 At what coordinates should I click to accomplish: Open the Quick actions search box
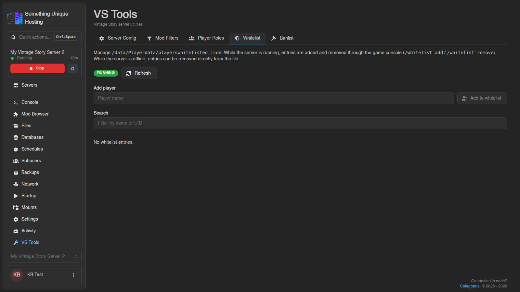pyautogui.click(x=44, y=37)
